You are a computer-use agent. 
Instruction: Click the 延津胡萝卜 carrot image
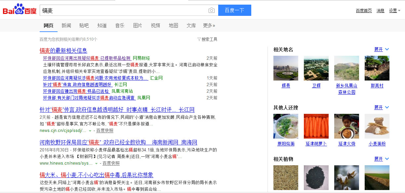click(x=316, y=126)
